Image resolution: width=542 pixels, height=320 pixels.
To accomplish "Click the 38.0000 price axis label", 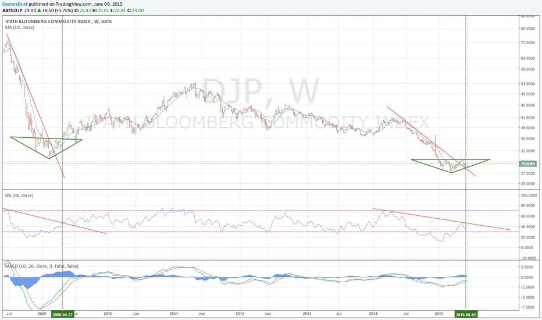I will pos(528,128).
